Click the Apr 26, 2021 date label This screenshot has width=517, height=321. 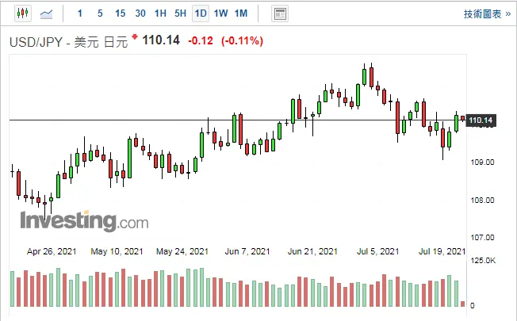[x=52, y=251]
